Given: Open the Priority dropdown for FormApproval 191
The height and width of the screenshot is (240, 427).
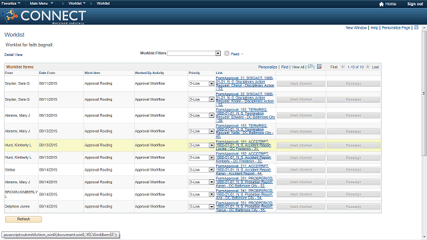Looking at the screenshot, I should (201, 145).
